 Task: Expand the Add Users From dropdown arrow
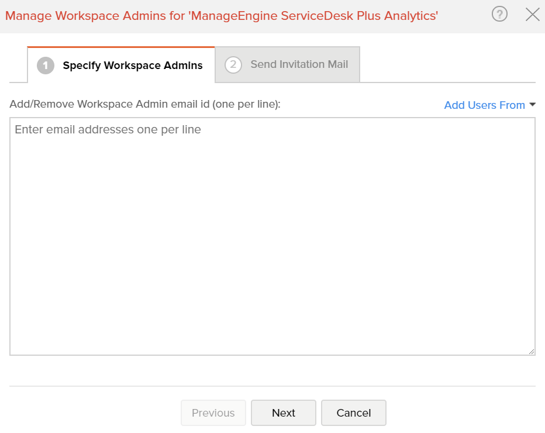point(532,104)
